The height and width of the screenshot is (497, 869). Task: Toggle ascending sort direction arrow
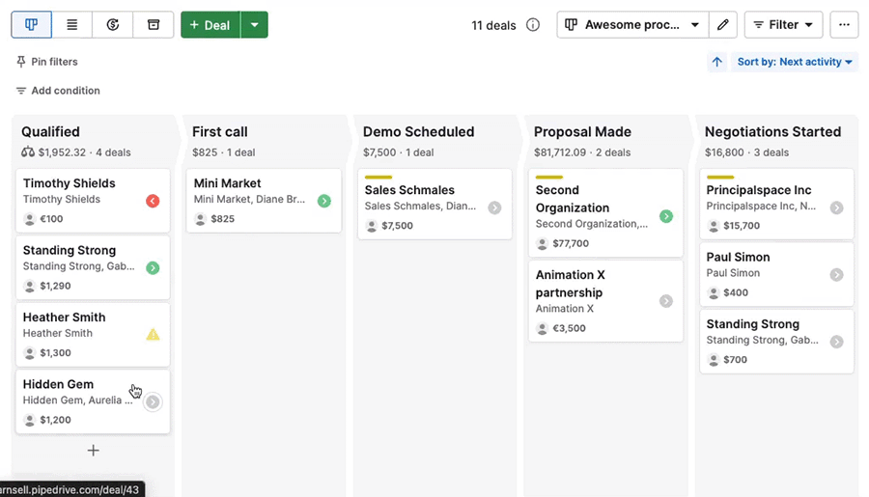[x=717, y=62]
